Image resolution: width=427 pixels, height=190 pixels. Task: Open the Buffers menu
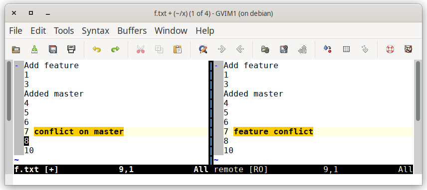point(132,31)
